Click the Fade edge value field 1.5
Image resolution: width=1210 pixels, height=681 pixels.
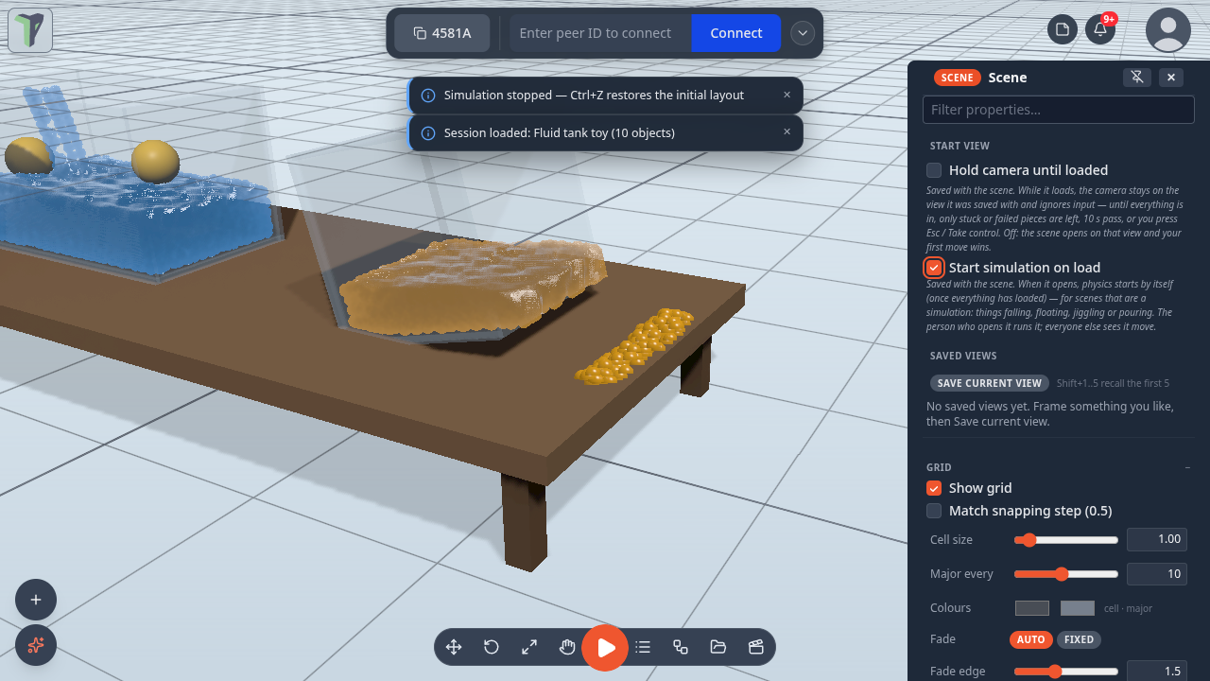click(1157, 671)
